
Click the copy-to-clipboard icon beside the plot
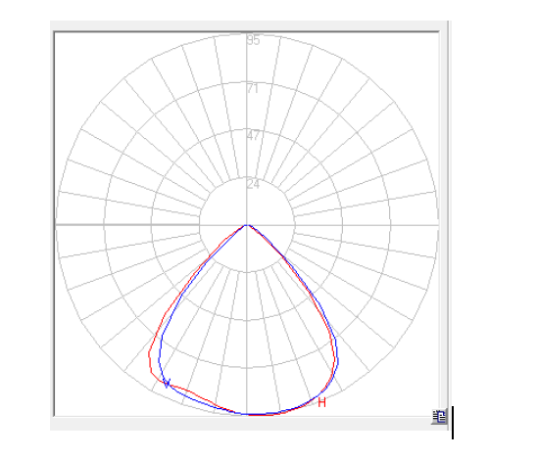[439, 416]
